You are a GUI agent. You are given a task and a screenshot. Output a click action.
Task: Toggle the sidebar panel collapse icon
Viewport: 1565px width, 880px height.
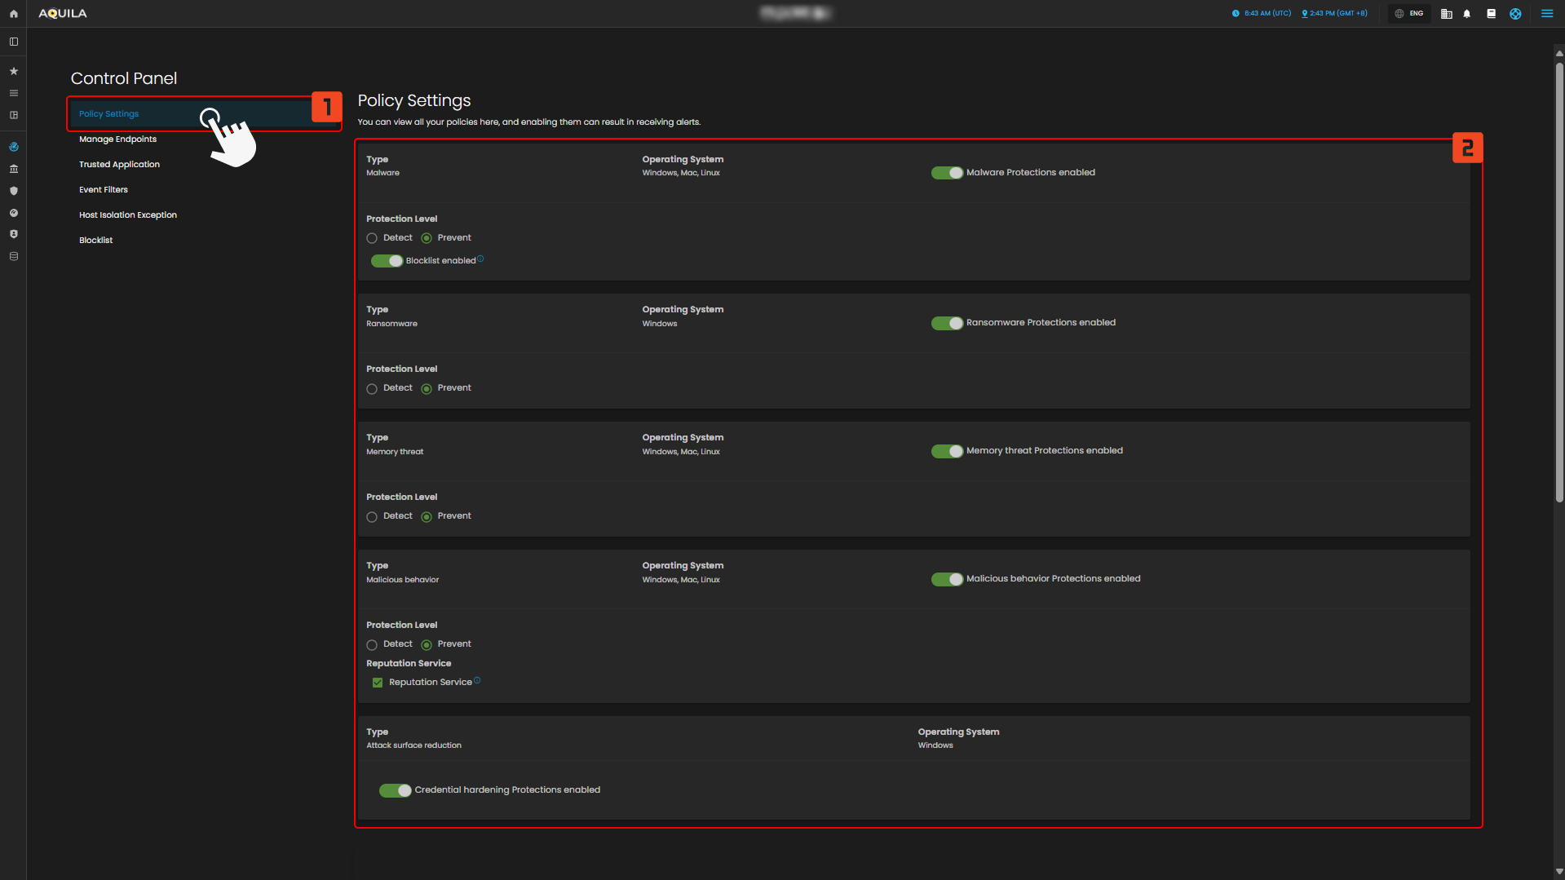pyautogui.click(x=13, y=42)
